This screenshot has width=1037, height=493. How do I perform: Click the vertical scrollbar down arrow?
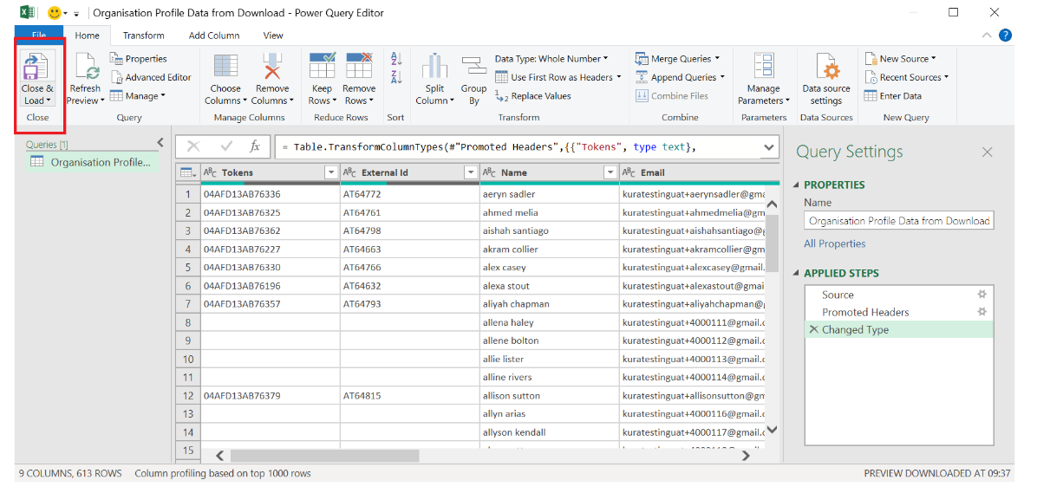coord(771,429)
